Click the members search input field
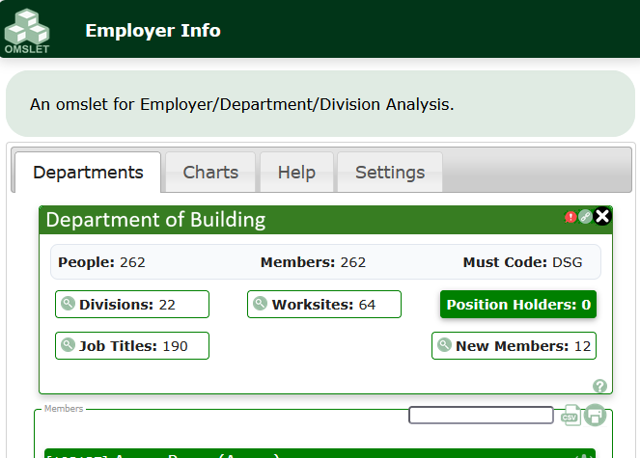This screenshot has height=458, width=640. tap(481, 416)
